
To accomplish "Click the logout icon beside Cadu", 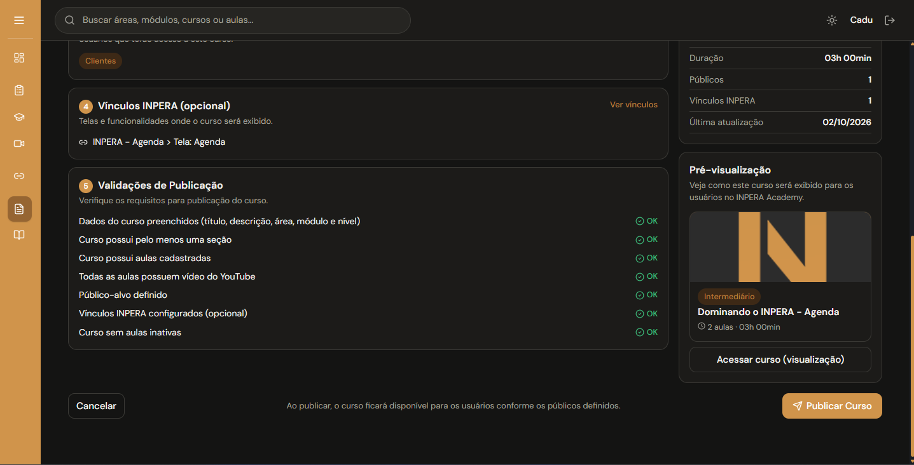I will pos(890,20).
